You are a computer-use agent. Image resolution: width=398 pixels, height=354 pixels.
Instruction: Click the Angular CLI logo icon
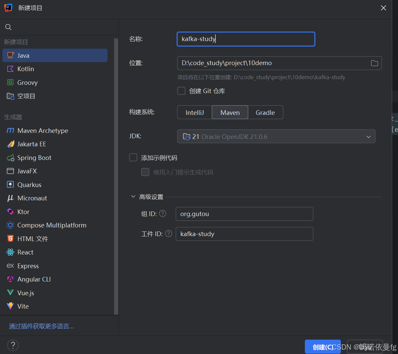click(x=10, y=279)
